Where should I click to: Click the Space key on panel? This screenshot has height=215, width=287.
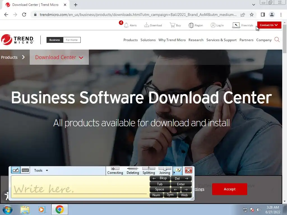point(160,190)
